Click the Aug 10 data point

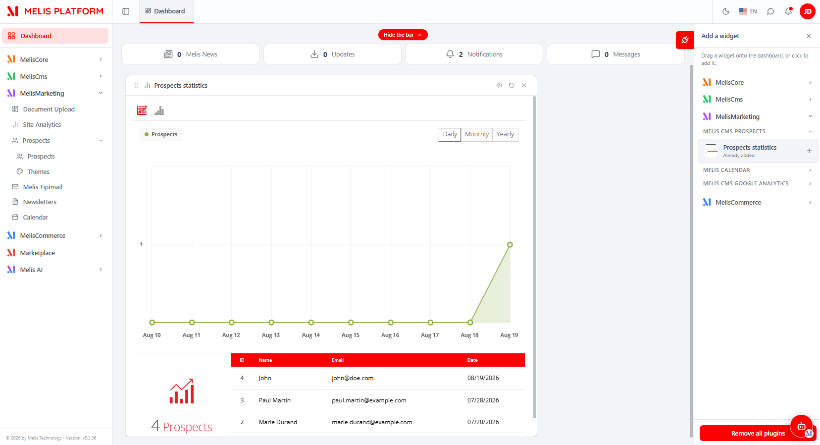tap(152, 323)
